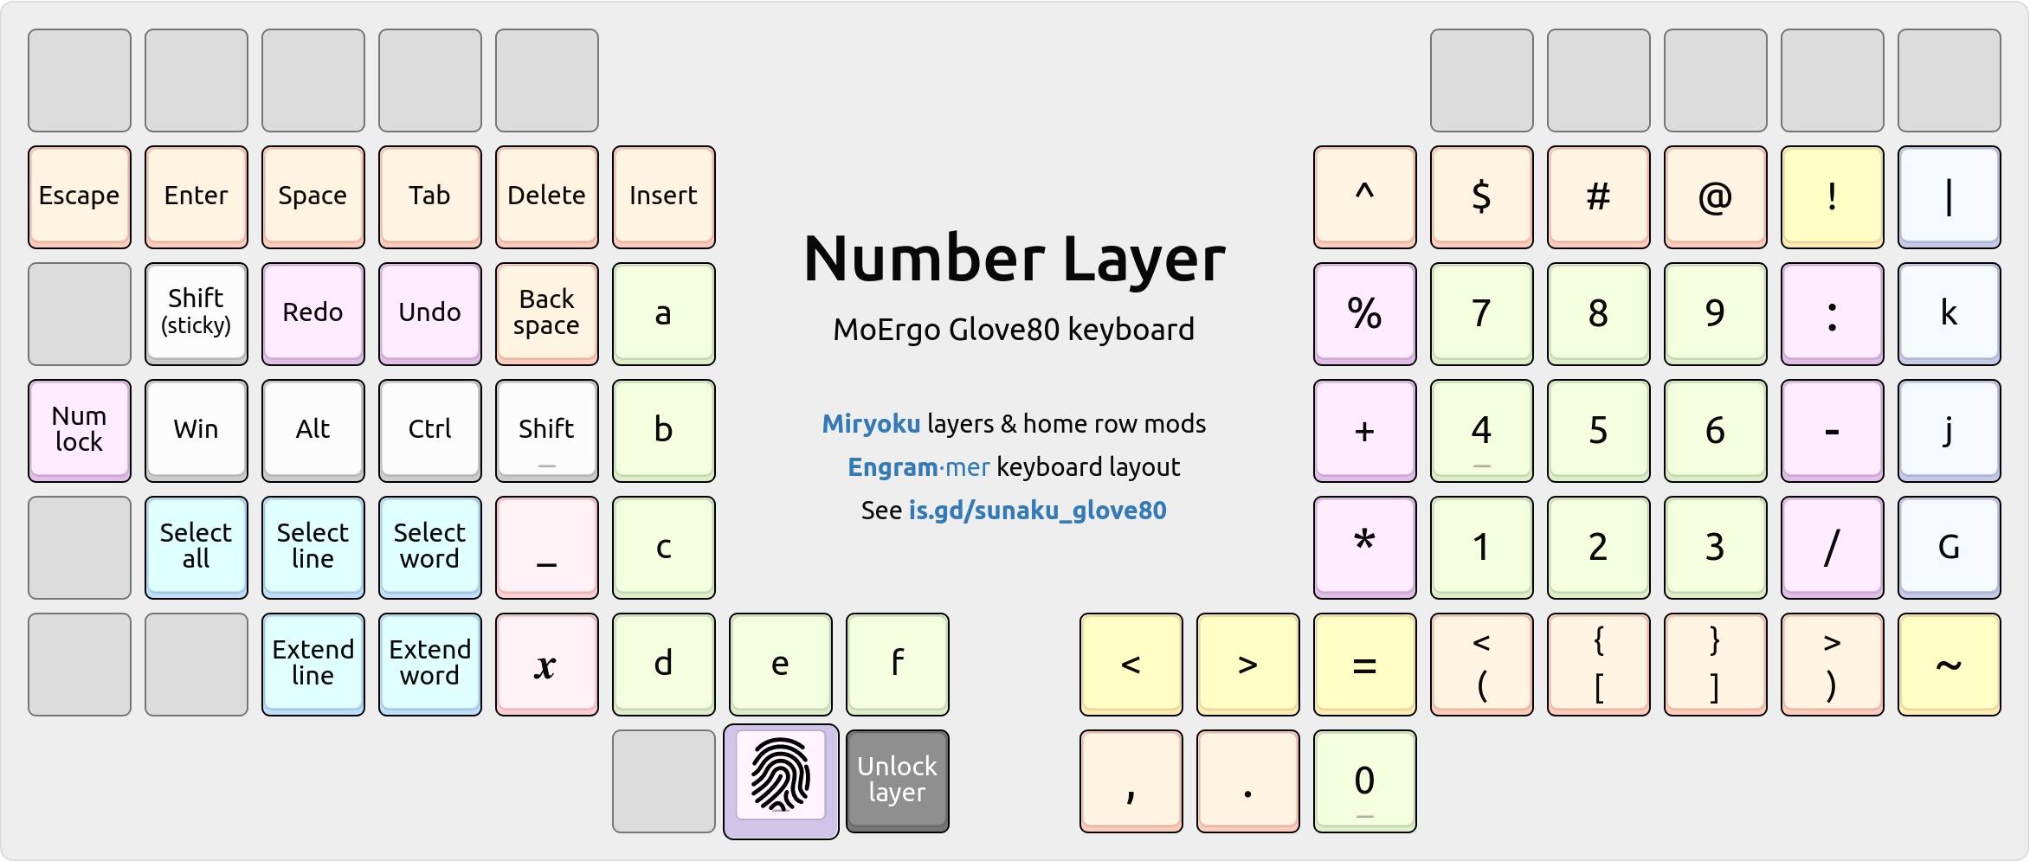2030x861 pixels.
Task: Click the Num lock key
Action: pyautogui.click(x=80, y=431)
